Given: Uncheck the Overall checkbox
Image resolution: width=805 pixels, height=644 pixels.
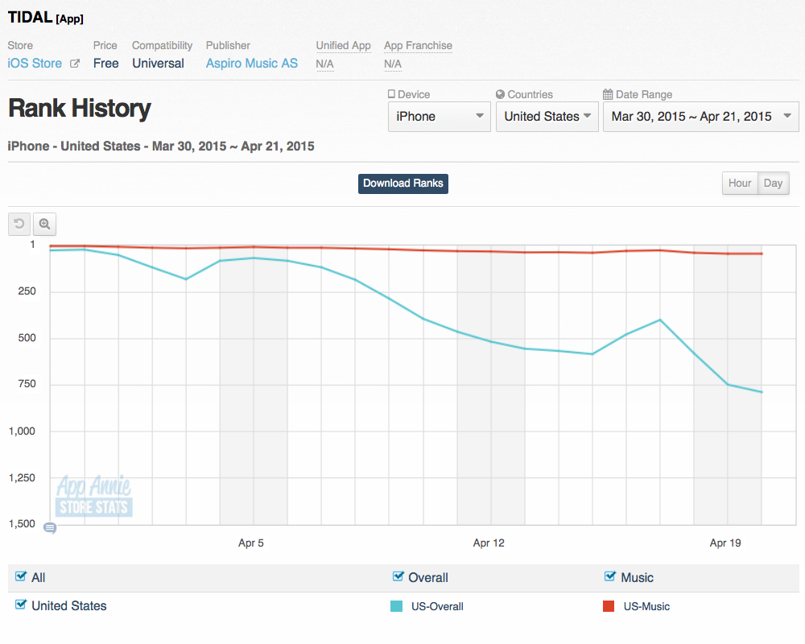Looking at the screenshot, I should coord(398,576).
